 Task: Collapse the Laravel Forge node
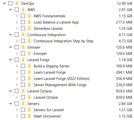10,60
